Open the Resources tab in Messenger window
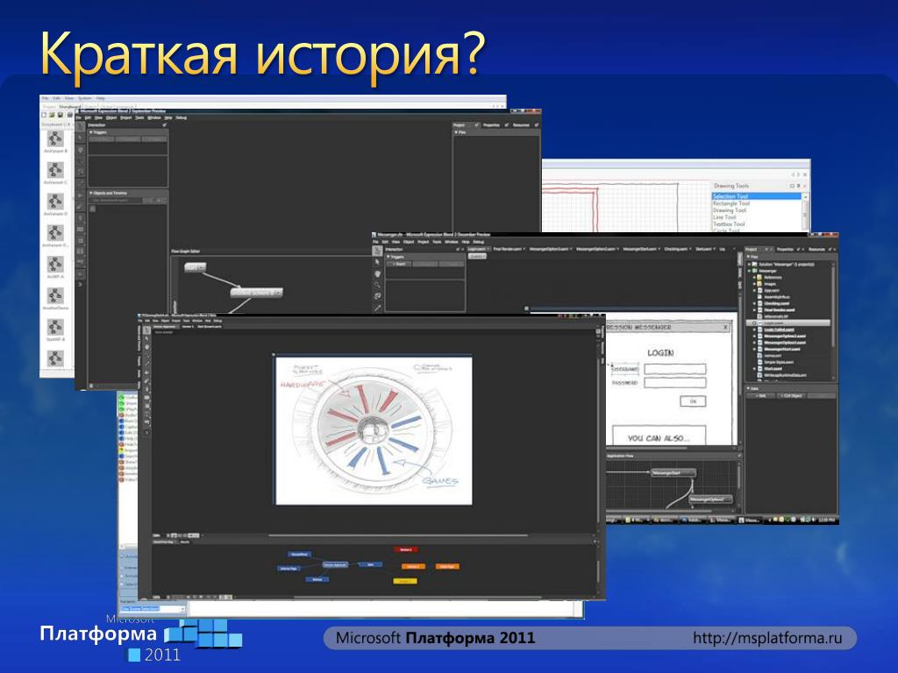 pos(816,250)
